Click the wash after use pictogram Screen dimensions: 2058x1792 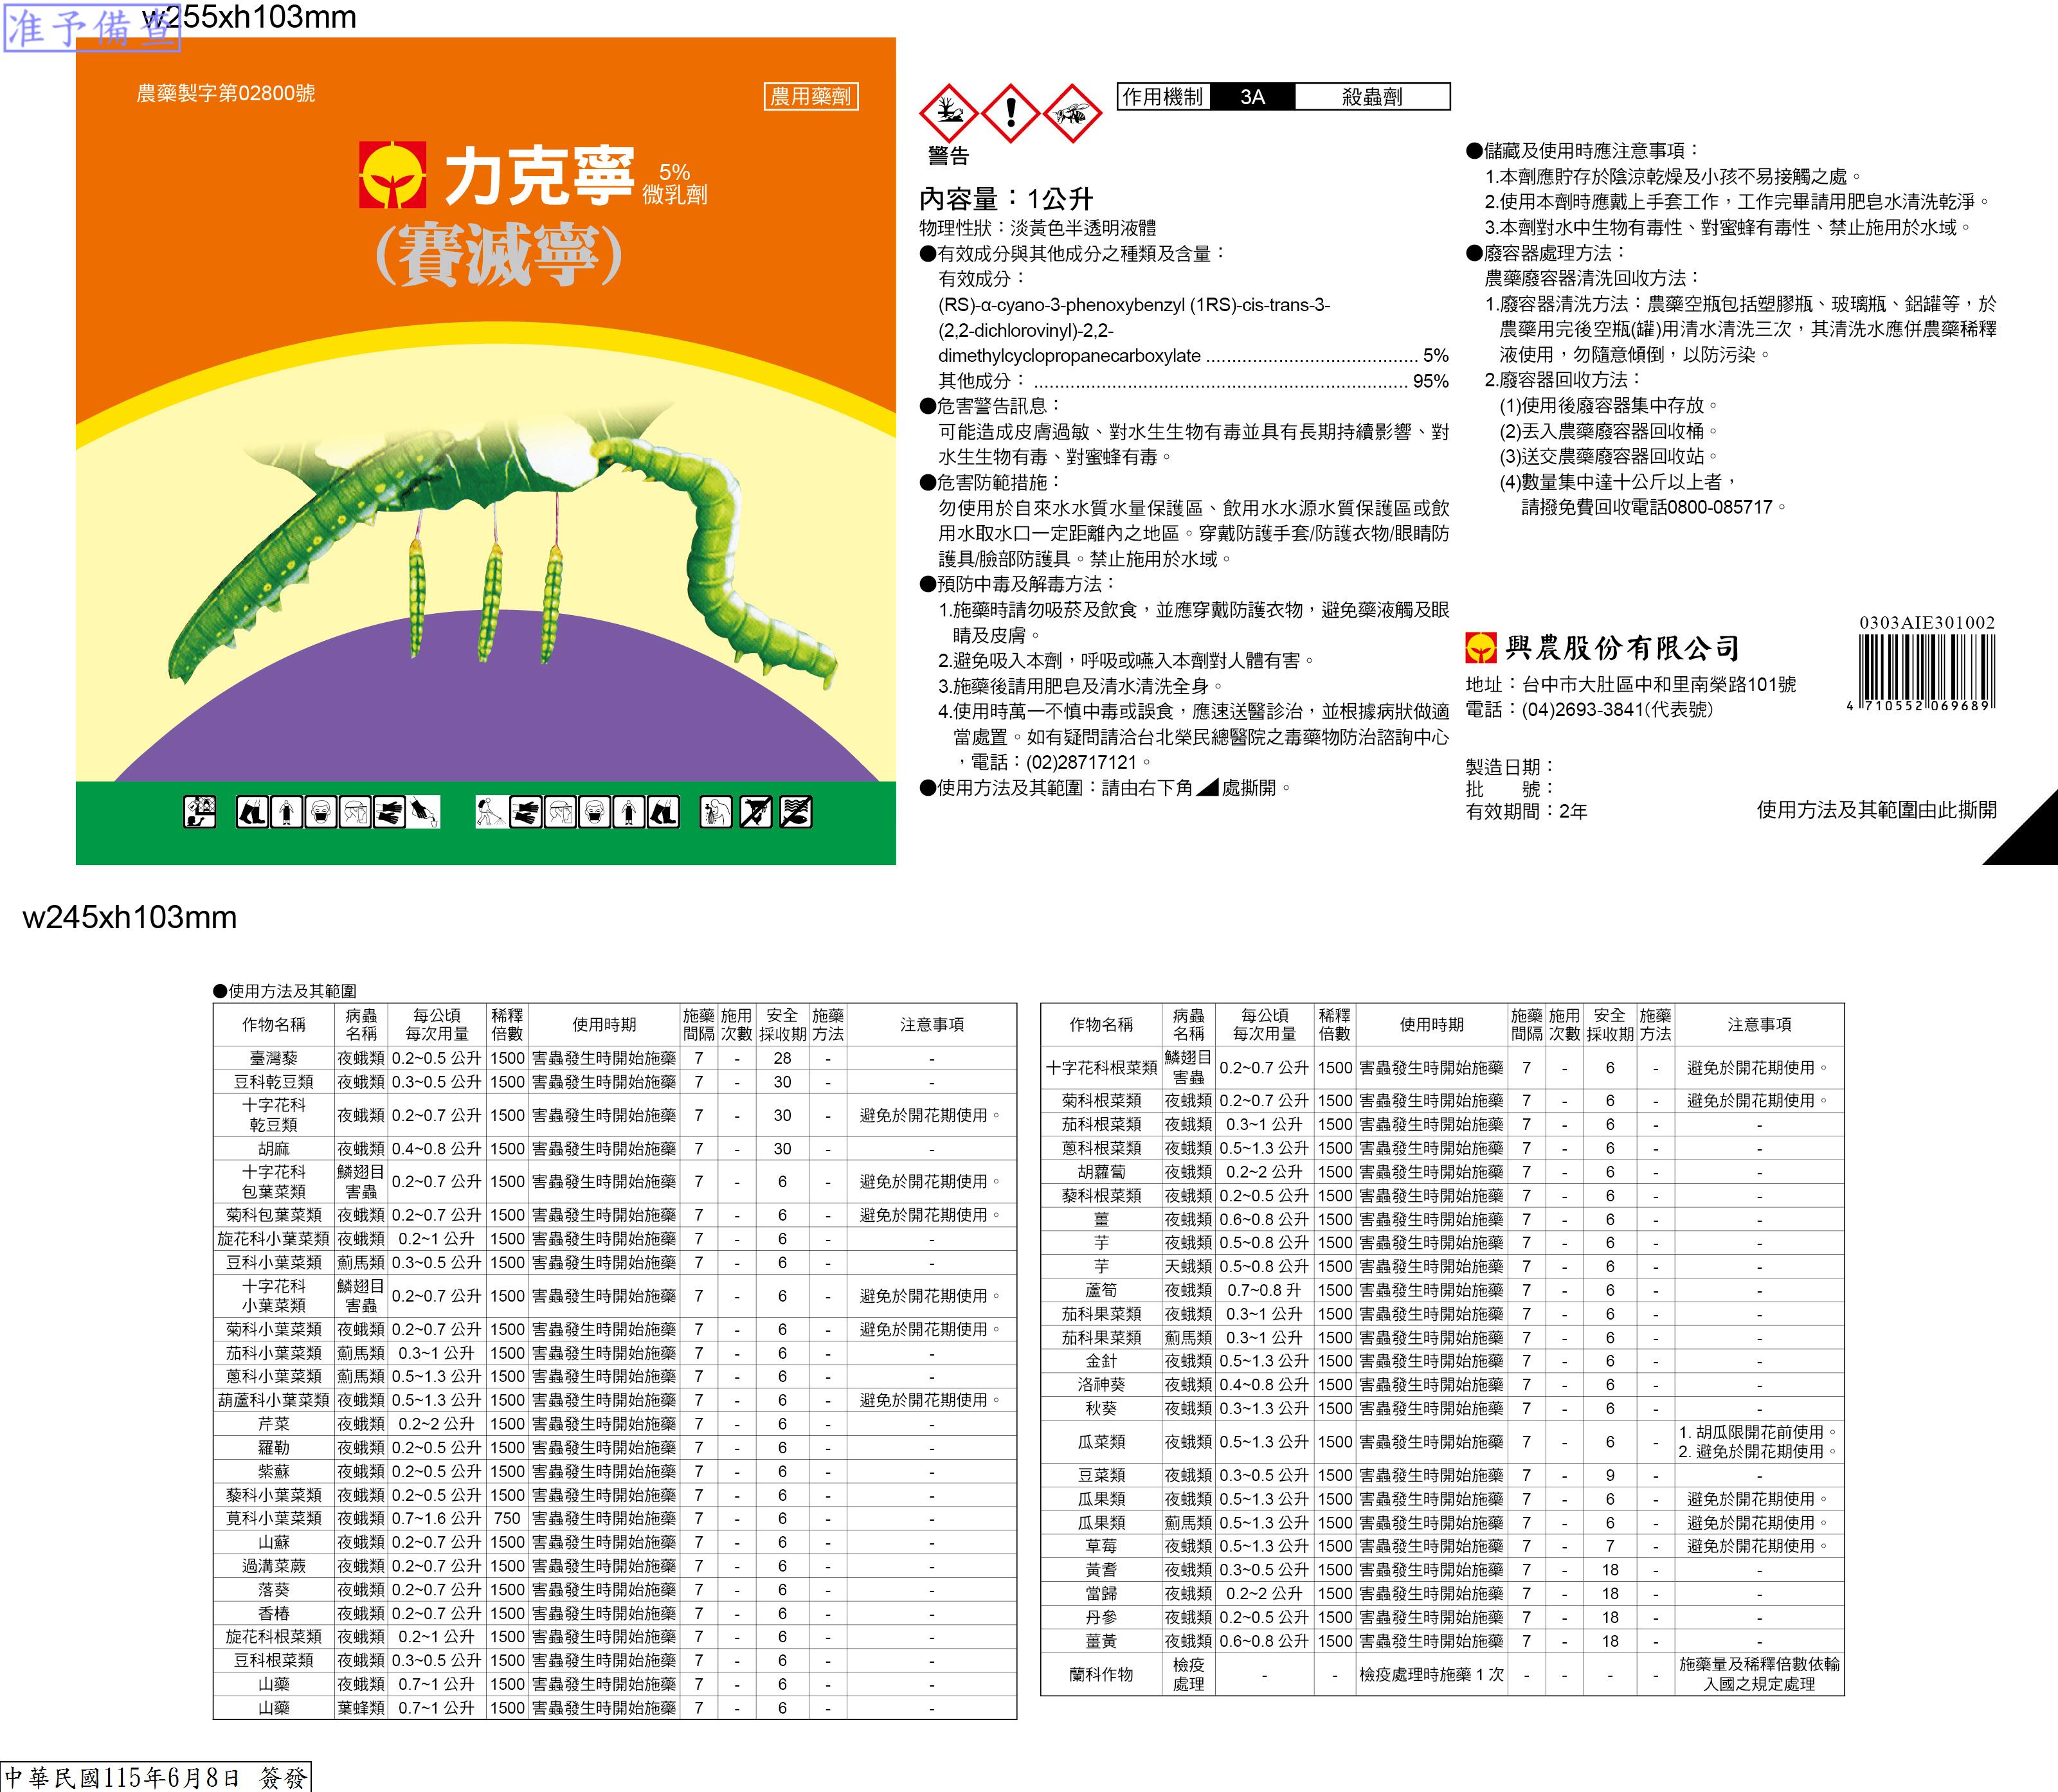(716, 811)
